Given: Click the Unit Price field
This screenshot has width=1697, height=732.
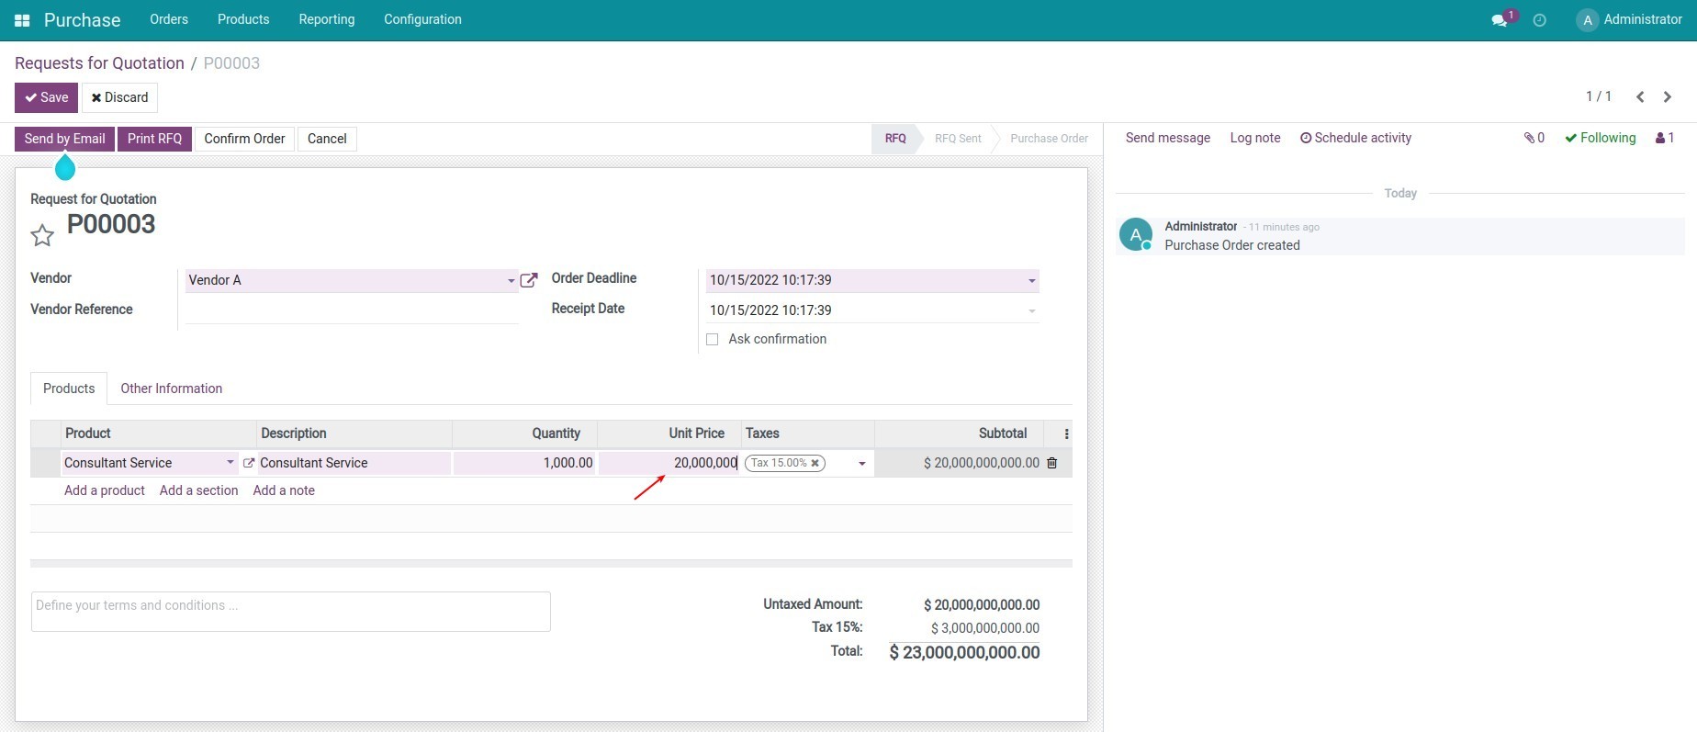Looking at the screenshot, I should click(x=669, y=463).
